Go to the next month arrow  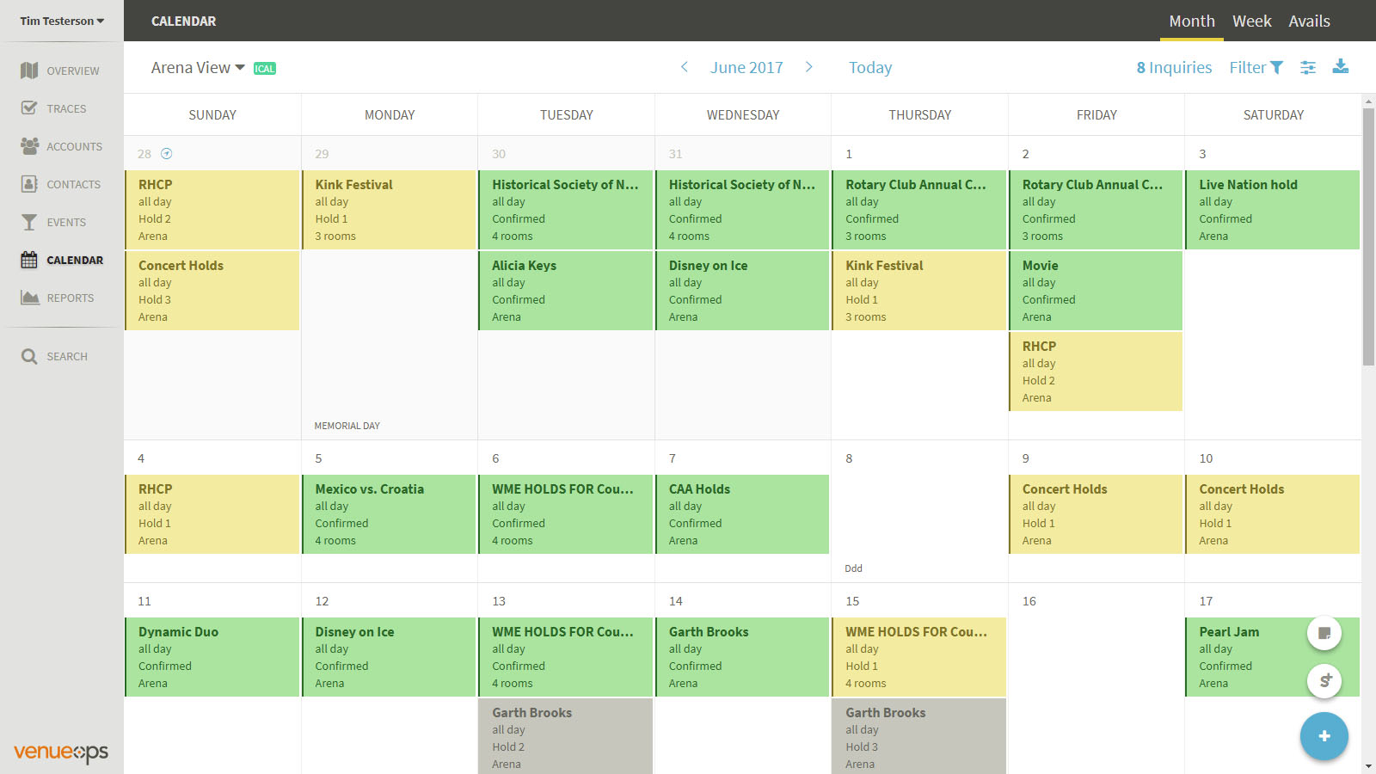[808, 67]
